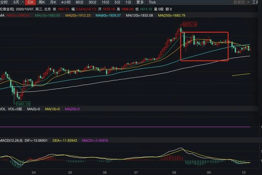Select the active 日K daily candlestick tab
The image size is (262, 175).
(31, 2)
